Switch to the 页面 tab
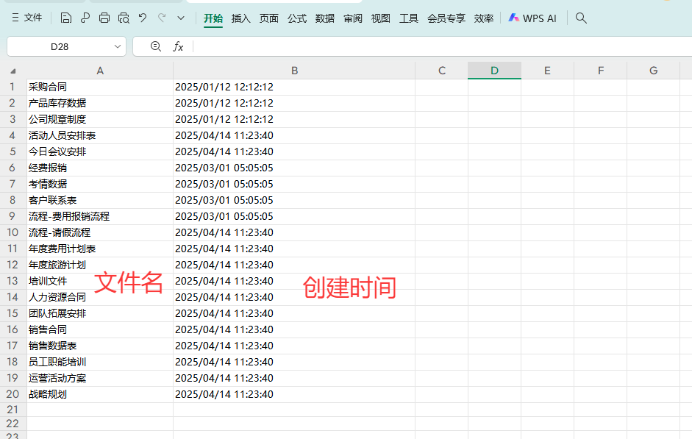The height and width of the screenshot is (439, 692). click(268, 18)
